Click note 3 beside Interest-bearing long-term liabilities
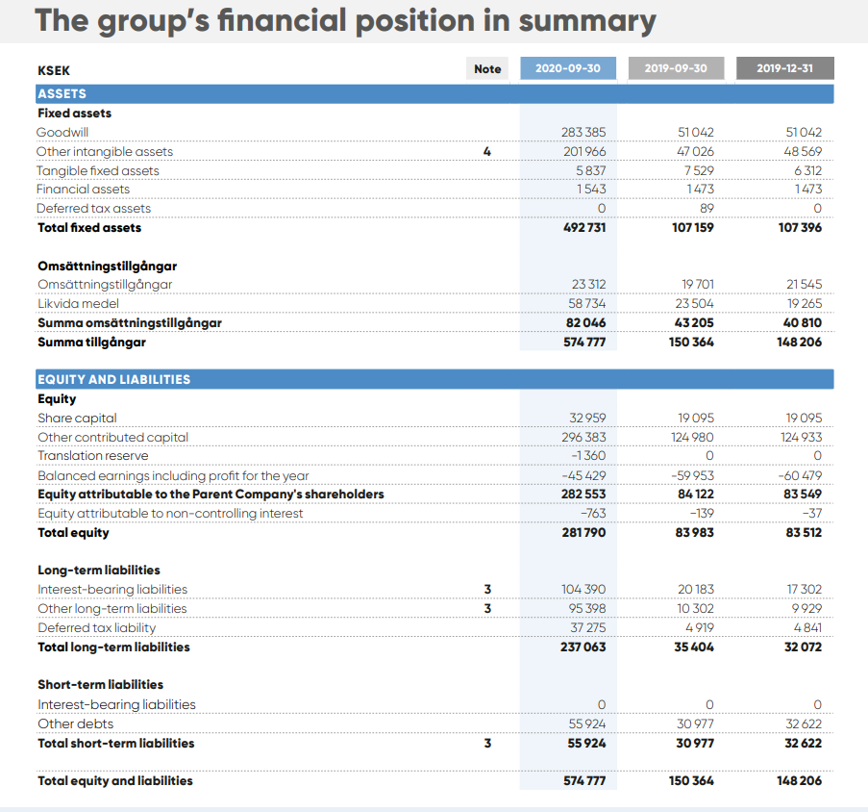This screenshot has height=812, width=868. click(487, 589)
